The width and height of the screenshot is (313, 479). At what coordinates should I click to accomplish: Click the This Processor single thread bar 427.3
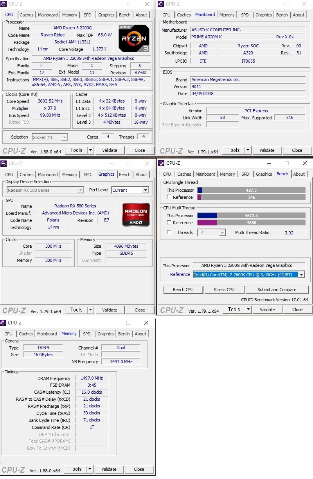tap(251, 190)
